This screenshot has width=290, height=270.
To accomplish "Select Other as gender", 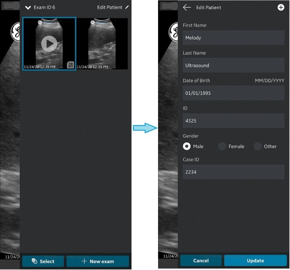I will tap(258, 146).
